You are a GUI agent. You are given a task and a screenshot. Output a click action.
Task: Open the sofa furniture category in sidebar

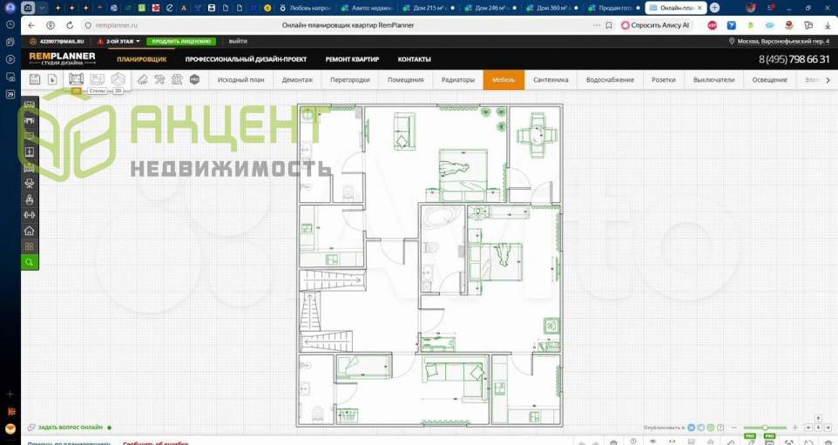[30, 105]
